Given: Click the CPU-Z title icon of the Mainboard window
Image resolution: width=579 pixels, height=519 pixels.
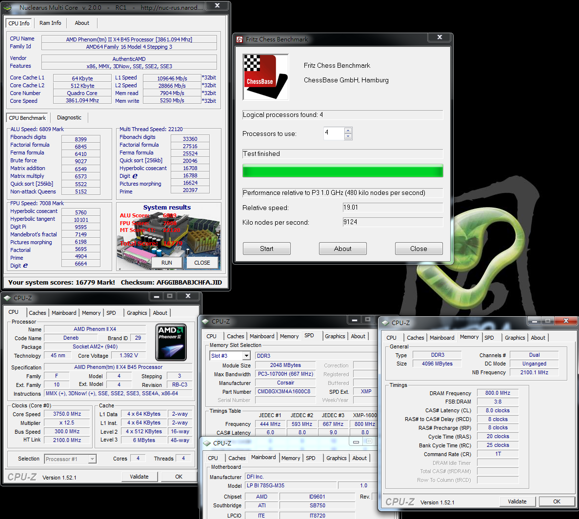Looking at the screenshot, I should pyautogui.click(x=207, y=443).
